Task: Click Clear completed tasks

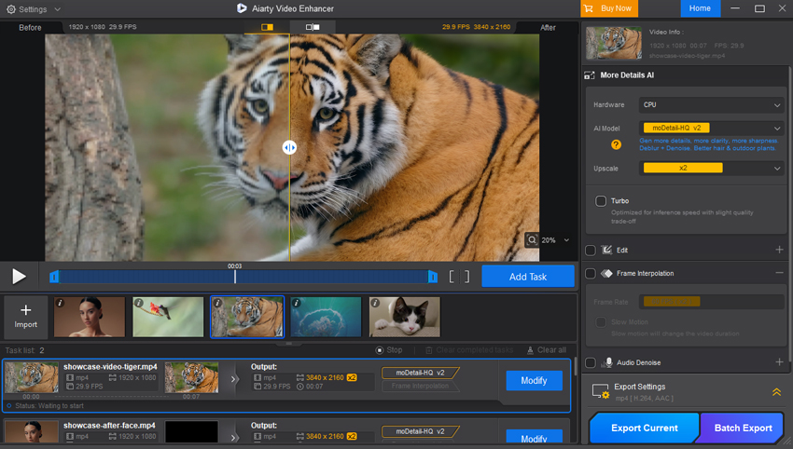Action: (469, 350)
